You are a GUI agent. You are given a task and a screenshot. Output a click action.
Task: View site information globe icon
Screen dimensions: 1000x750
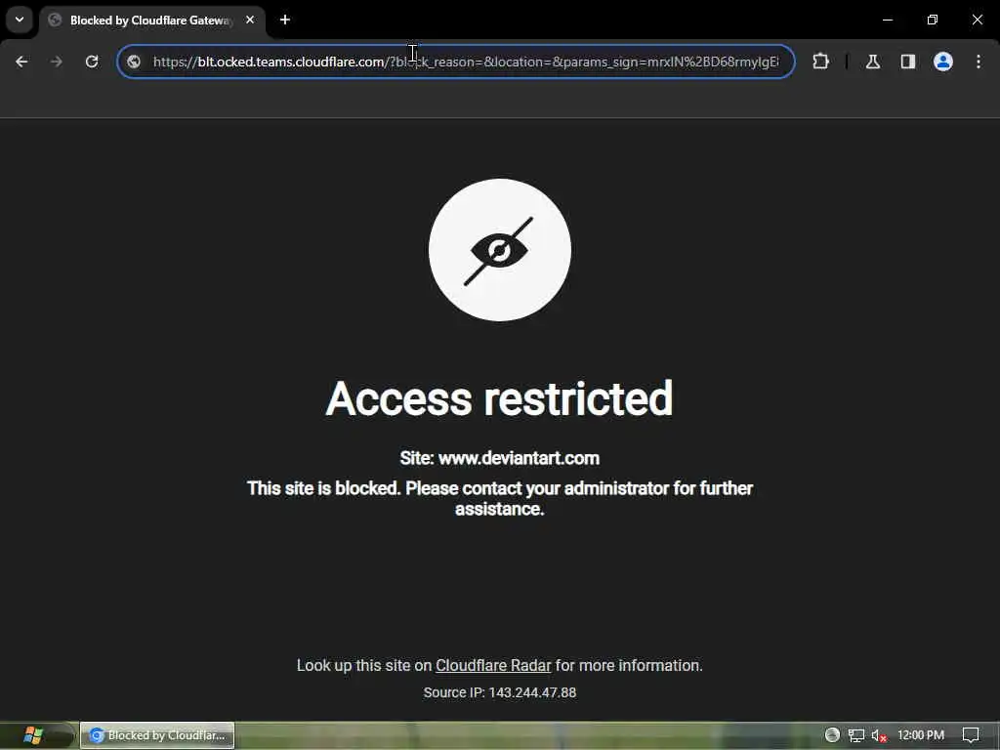133,62
